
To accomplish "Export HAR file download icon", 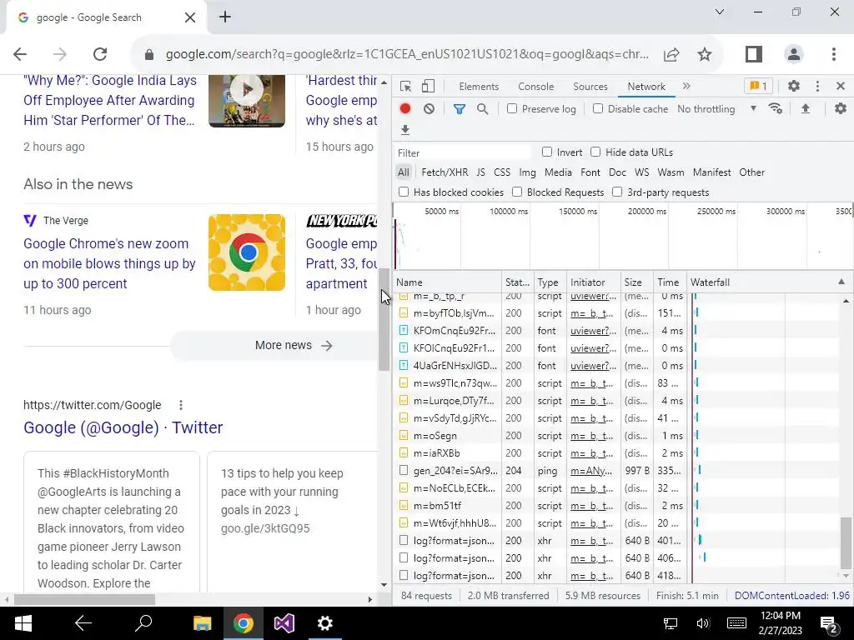I will point(405,130).
